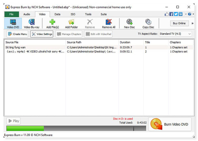Switch to the Audio tab
The width and height of the screenshot is (198, 141).
click(27, 14)
